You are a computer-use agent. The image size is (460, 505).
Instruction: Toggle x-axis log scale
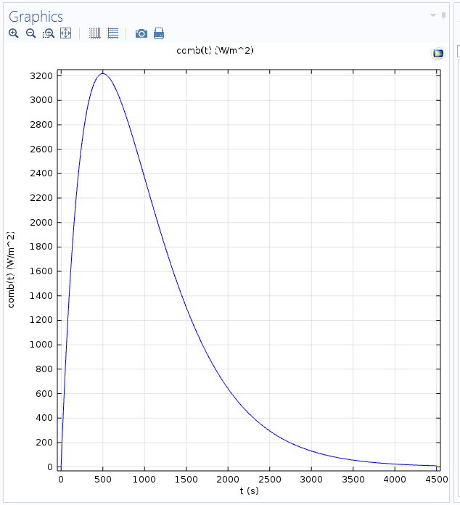[95, 33]
